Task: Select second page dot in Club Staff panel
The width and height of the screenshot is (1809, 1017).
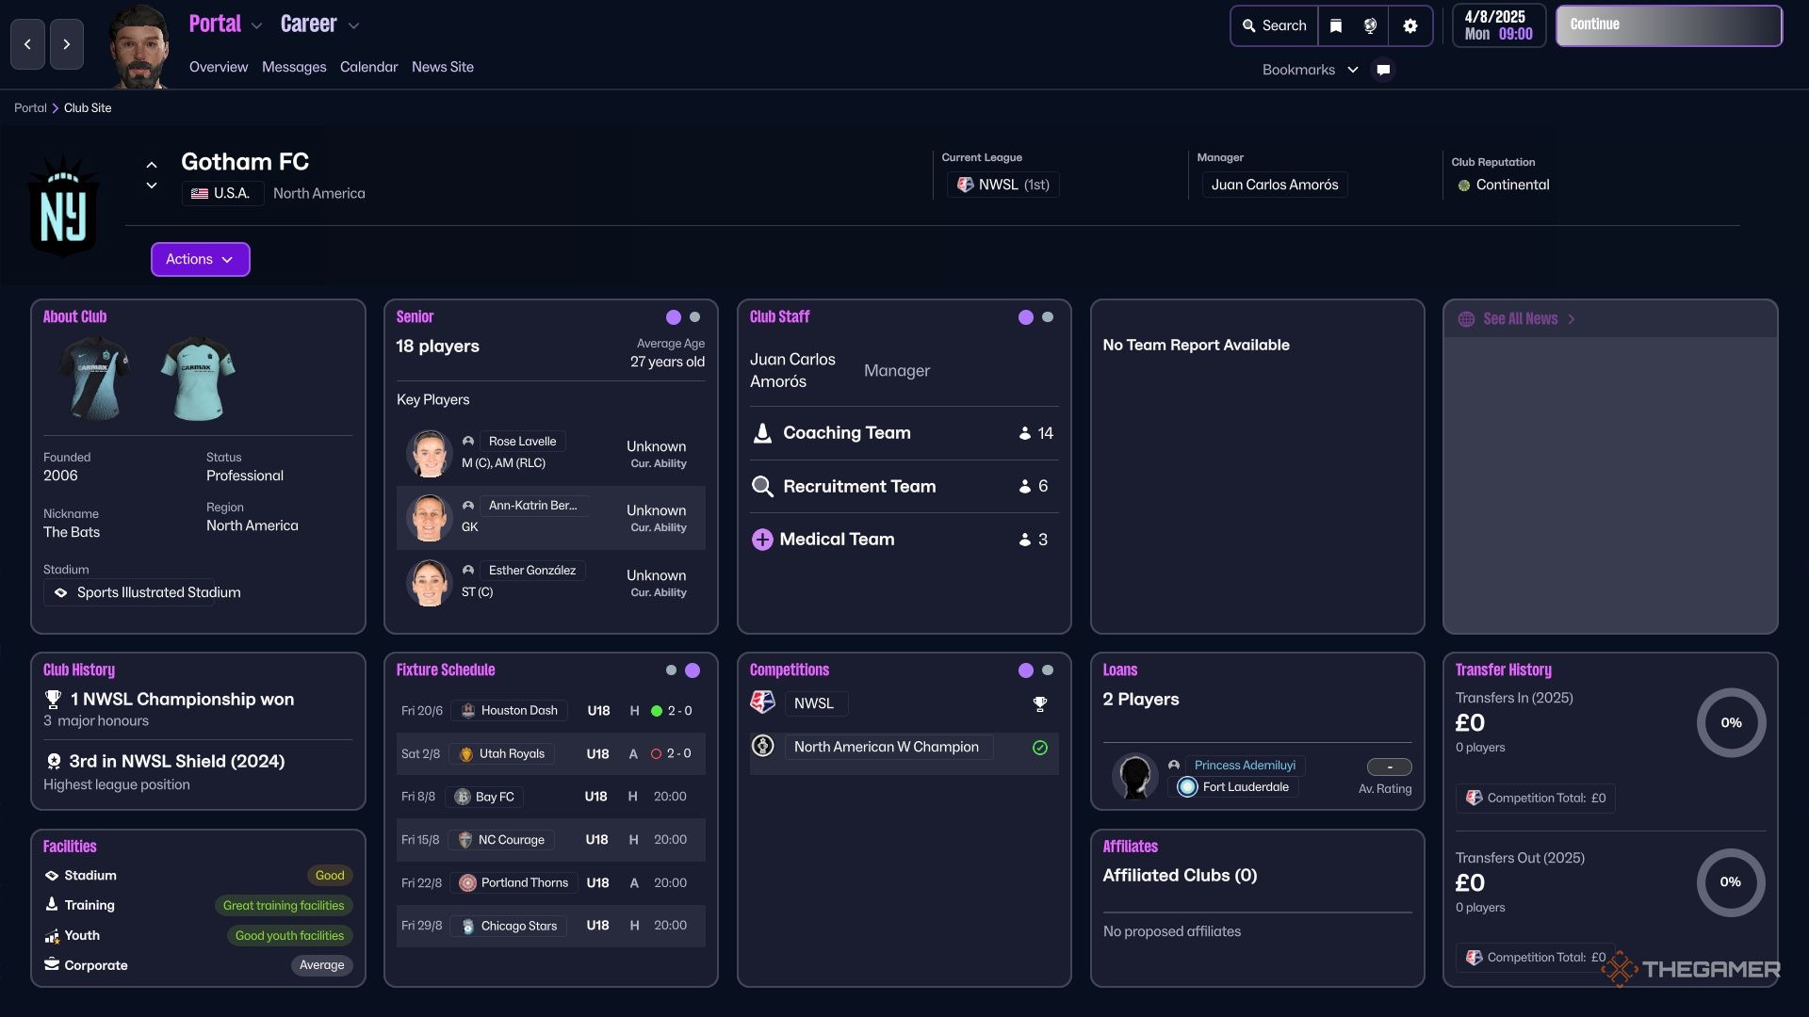Action: (1048, 317)
